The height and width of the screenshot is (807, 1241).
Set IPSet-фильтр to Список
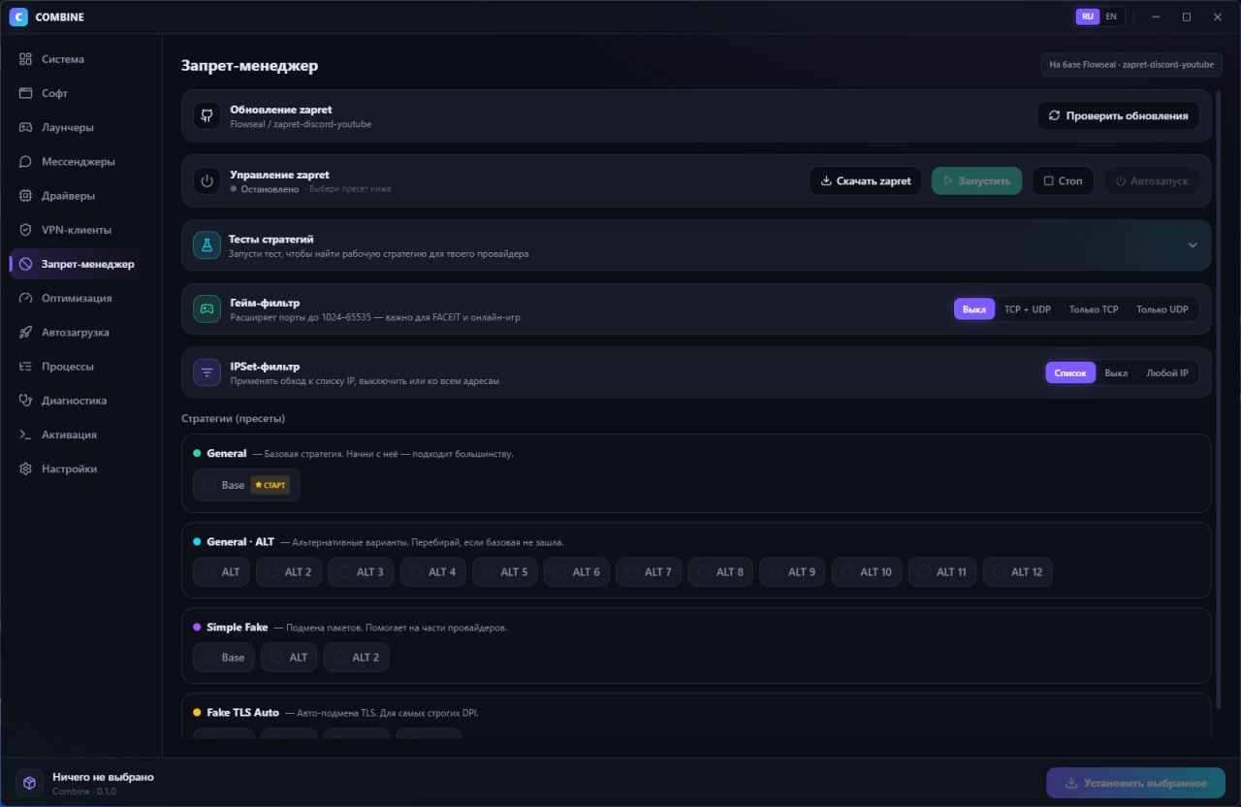[1070, 373]
